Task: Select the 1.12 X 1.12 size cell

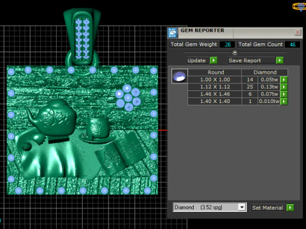Action: click(215, 87)
